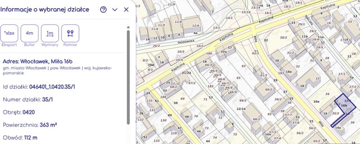This screenshot has height=144, width=360.
Task: Select the highlighted parcel 16b on map
Action: pos(344,105)
